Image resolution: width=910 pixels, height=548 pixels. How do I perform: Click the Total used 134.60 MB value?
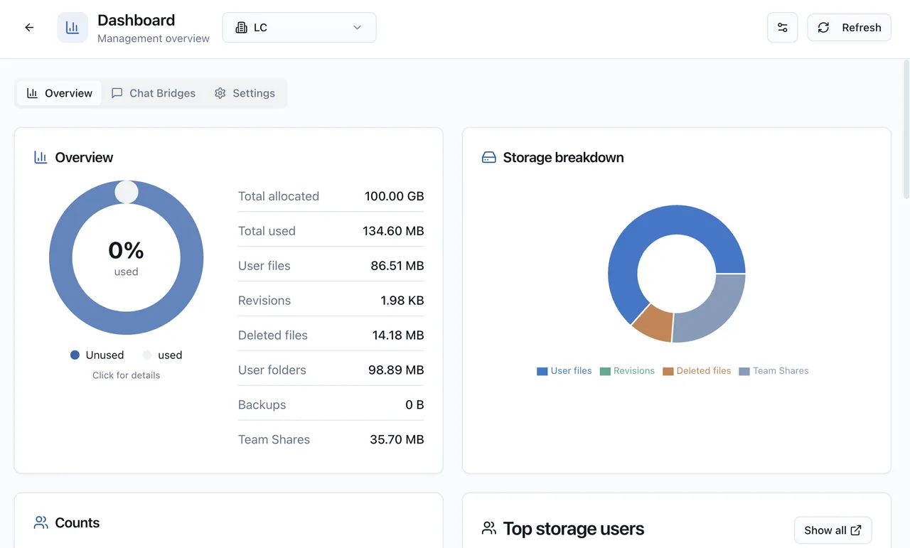pos(393,231)
